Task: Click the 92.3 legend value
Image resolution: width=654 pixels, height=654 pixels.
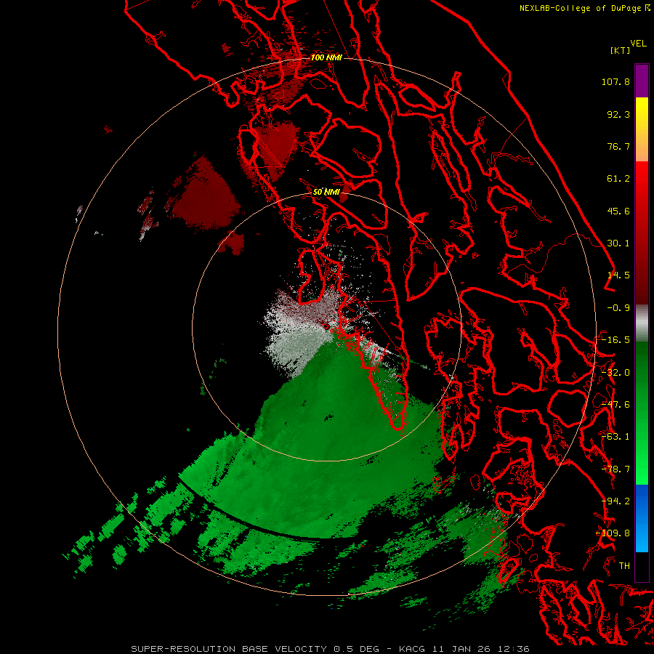Action: click(618, 114)
